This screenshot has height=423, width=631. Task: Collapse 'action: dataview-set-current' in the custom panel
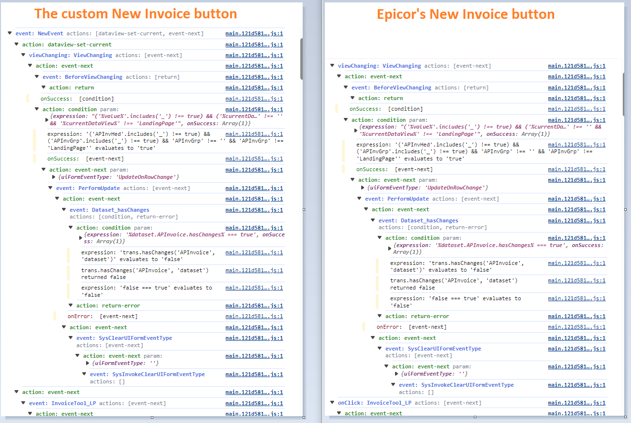(17, 44)
